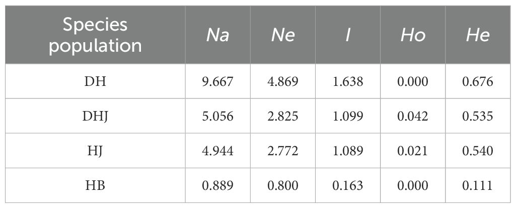
Task: Click the Ne value 2.772 cell
Action: point(282,151)
